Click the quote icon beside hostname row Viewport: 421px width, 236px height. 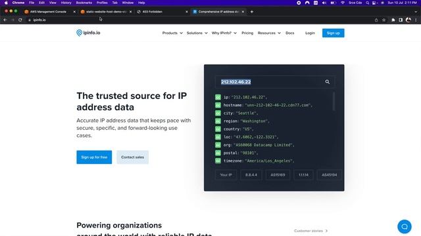click(218, 105)
